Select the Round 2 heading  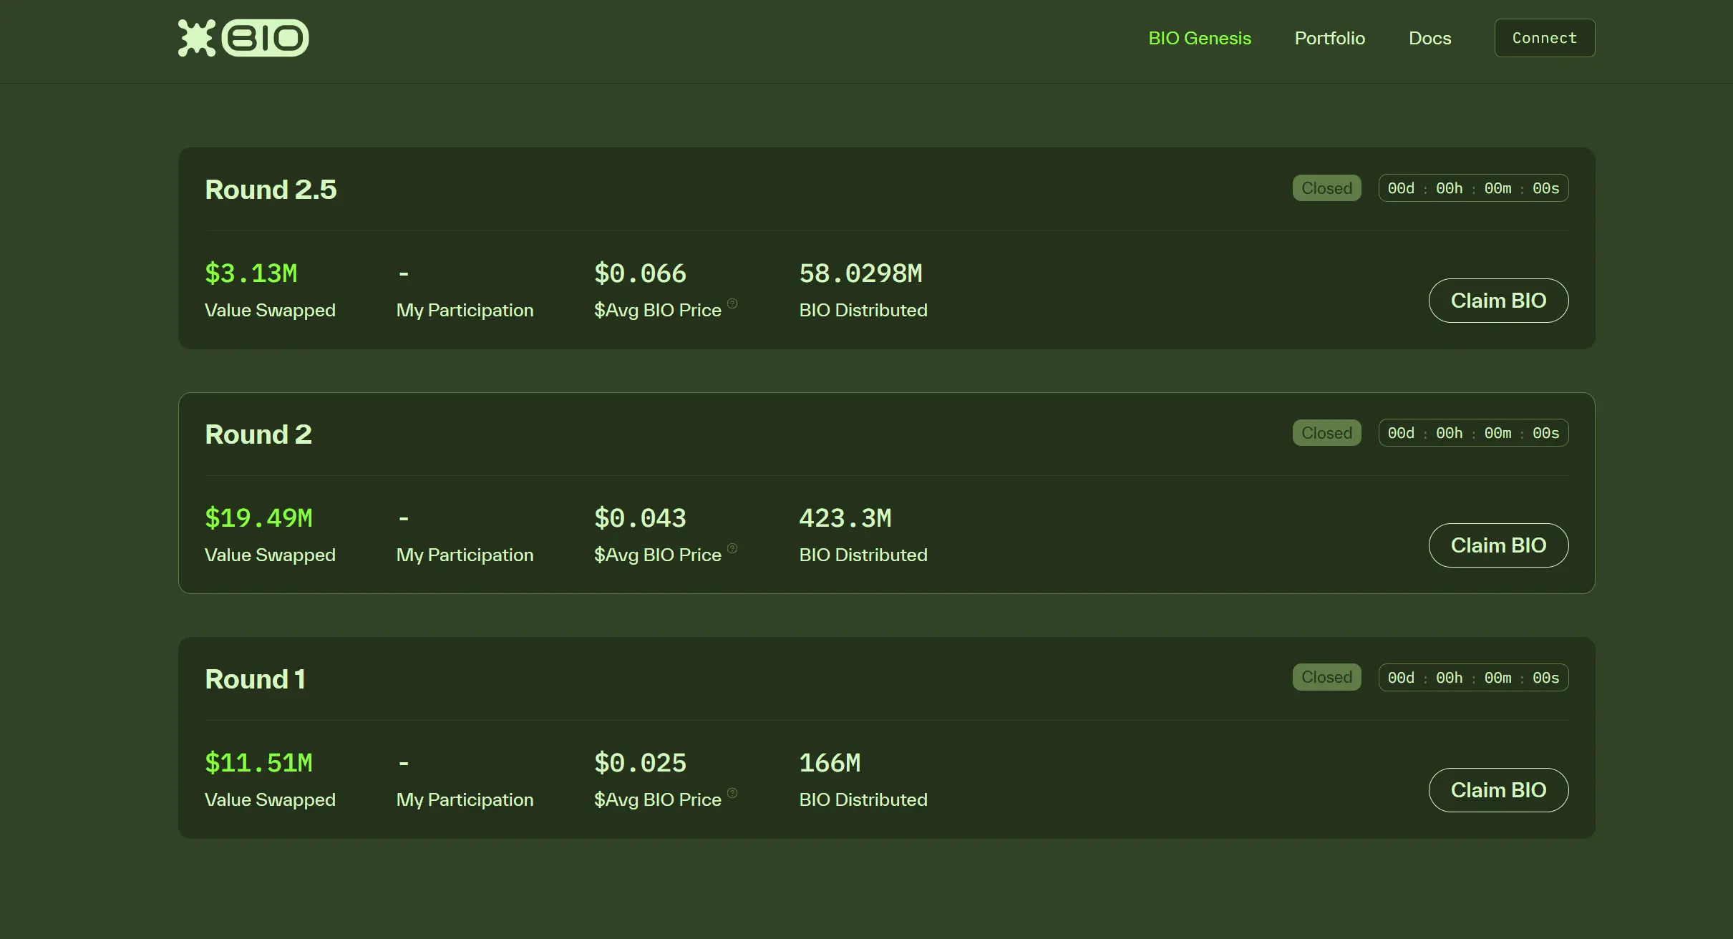pos(258,434)
